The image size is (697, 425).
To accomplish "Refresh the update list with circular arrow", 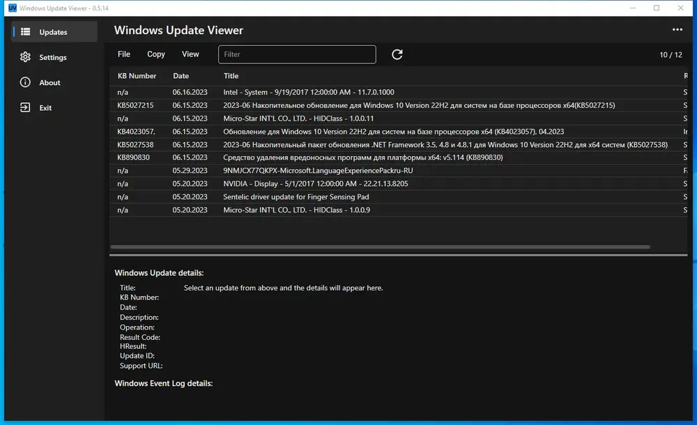I will click(x=397, y=54).
